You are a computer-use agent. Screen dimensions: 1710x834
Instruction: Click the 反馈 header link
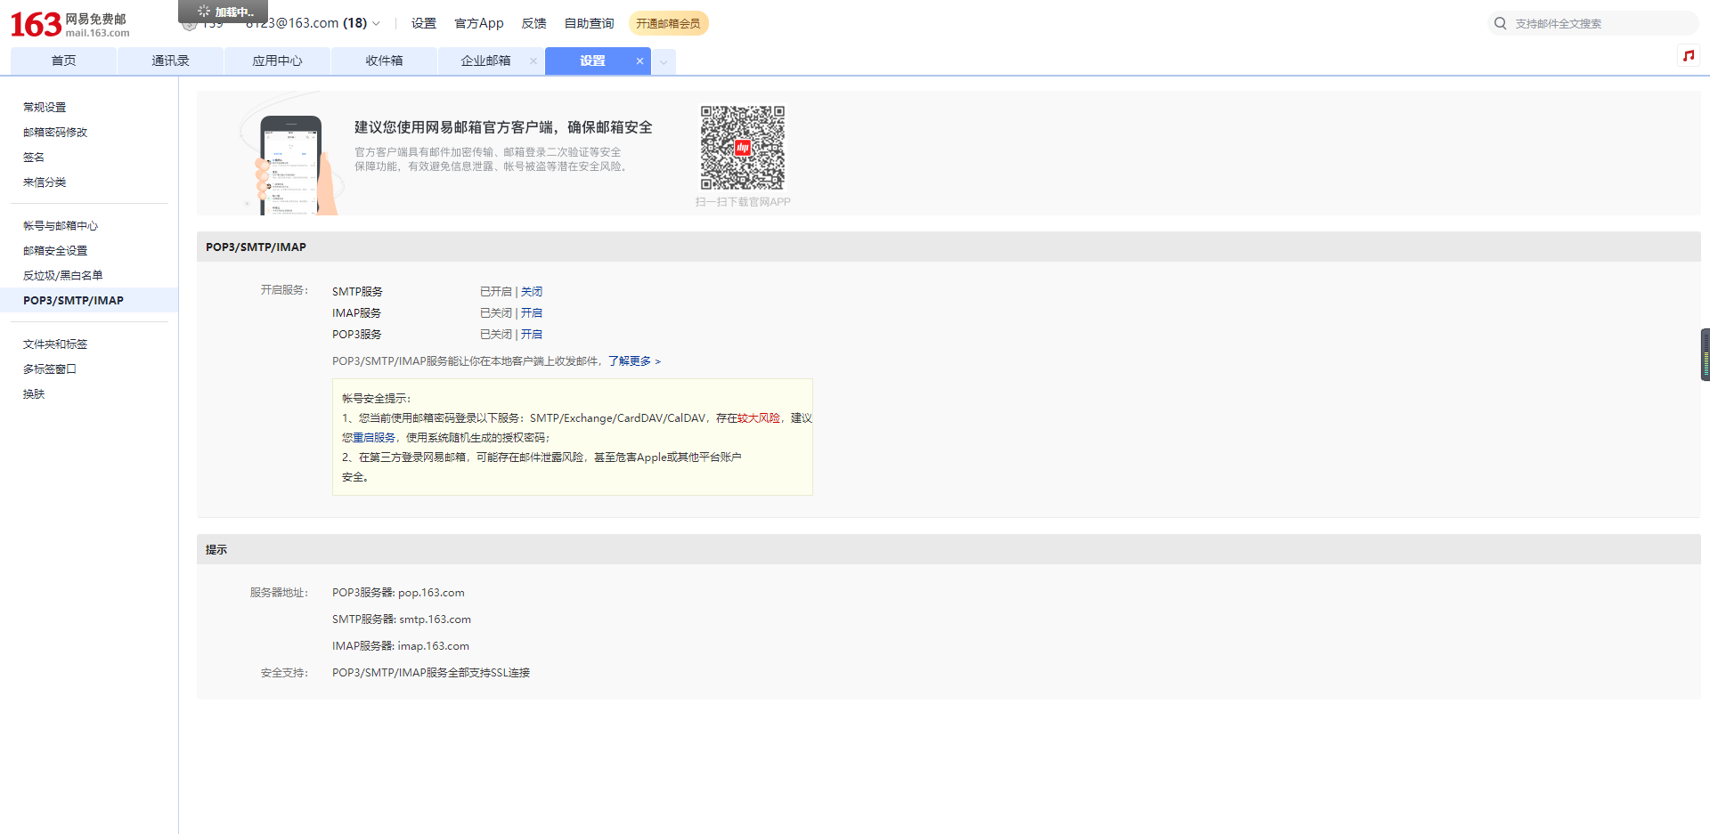click(x=534, y=23)
